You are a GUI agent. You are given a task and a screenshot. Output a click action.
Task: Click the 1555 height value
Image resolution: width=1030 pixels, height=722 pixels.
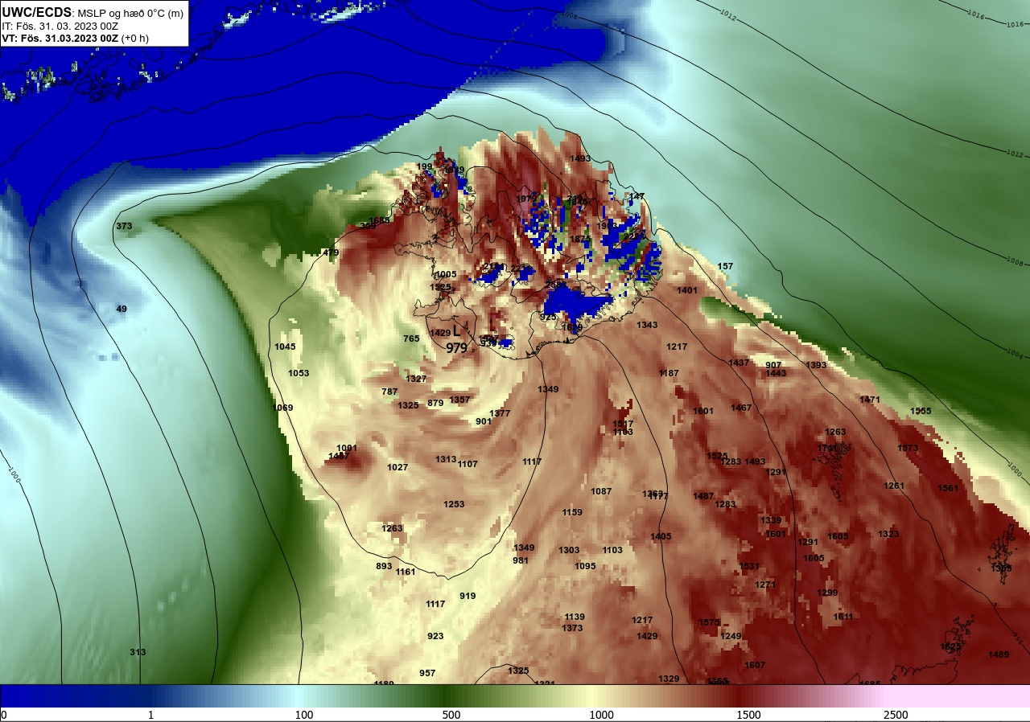[921, 411]
